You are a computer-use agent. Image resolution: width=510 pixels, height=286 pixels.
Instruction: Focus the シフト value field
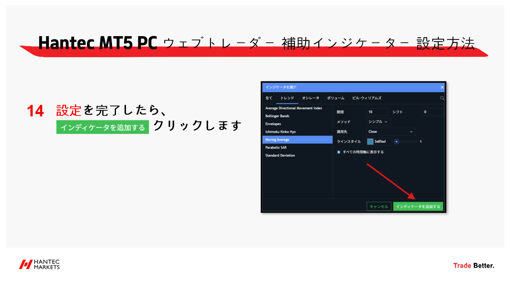coord(432,112)
